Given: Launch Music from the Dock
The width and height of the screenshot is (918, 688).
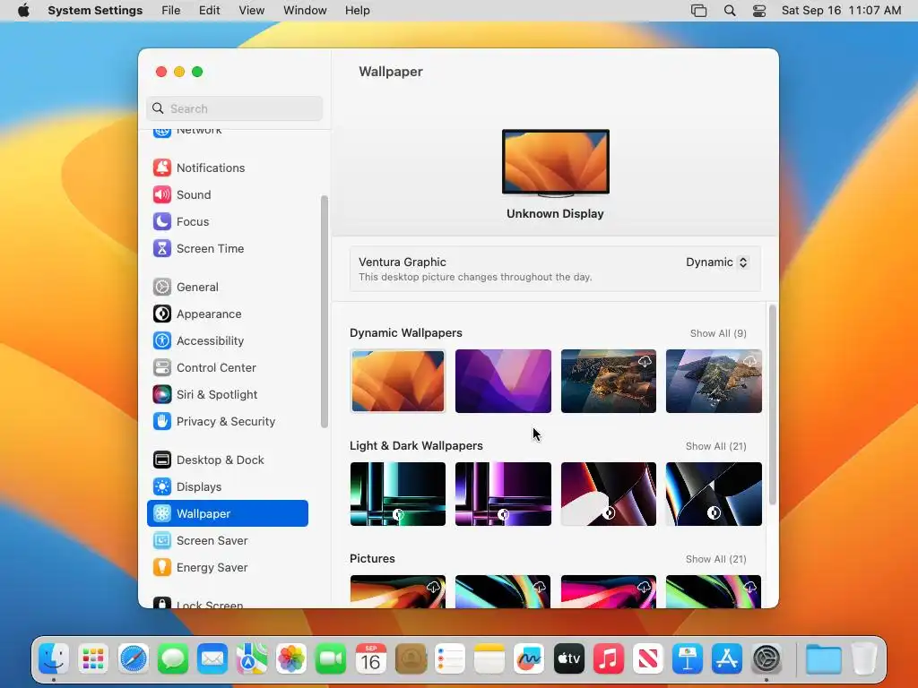Looking at the screenshot, I should coord(609,658).
